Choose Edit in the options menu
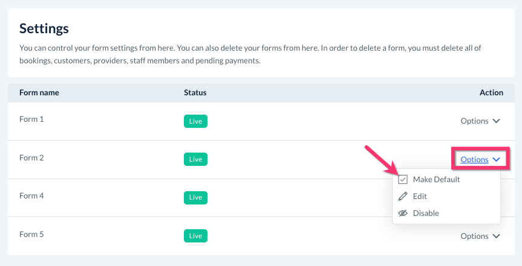Image resolution: width=522 pixels, height=266 pixels. pyautogui.click(x=420, y=197)
